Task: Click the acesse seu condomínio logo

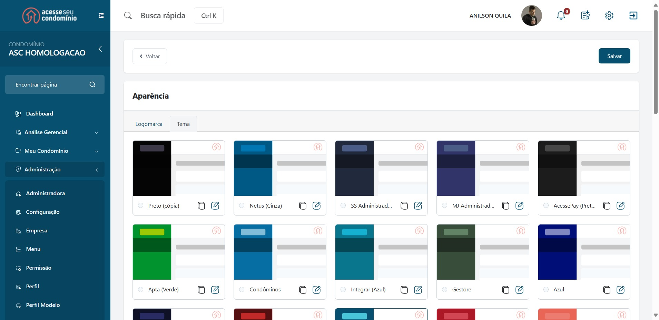Action: coord(49,16)
